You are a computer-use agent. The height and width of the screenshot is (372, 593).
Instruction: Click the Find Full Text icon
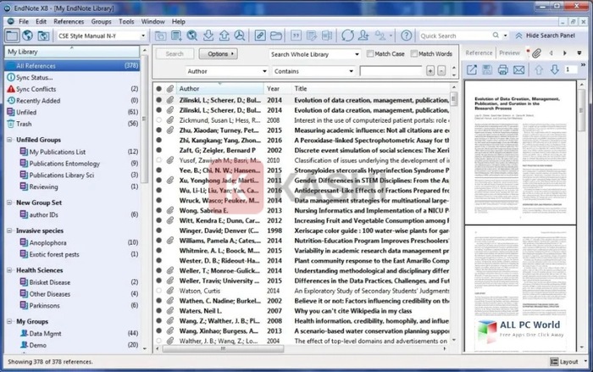(x=240, y=36)
